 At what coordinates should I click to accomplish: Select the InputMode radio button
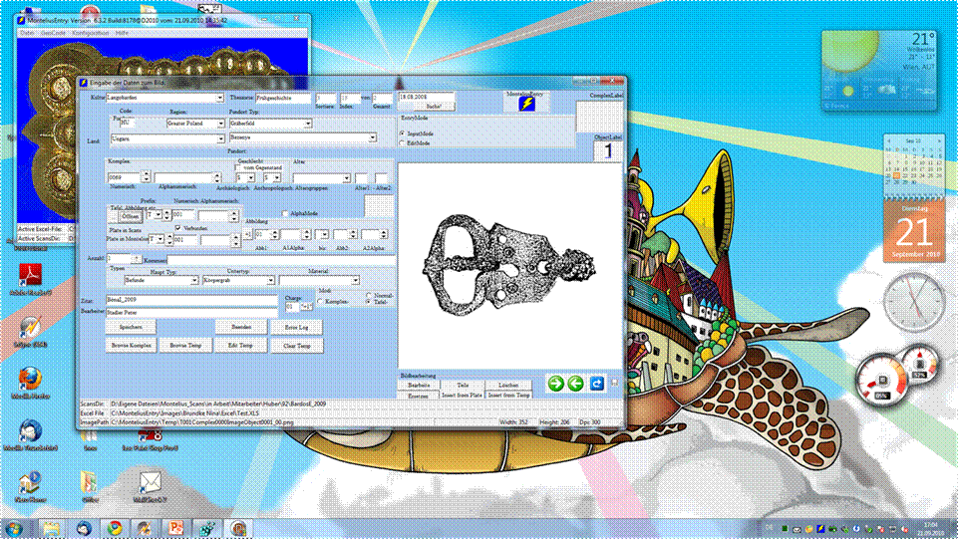402,134
